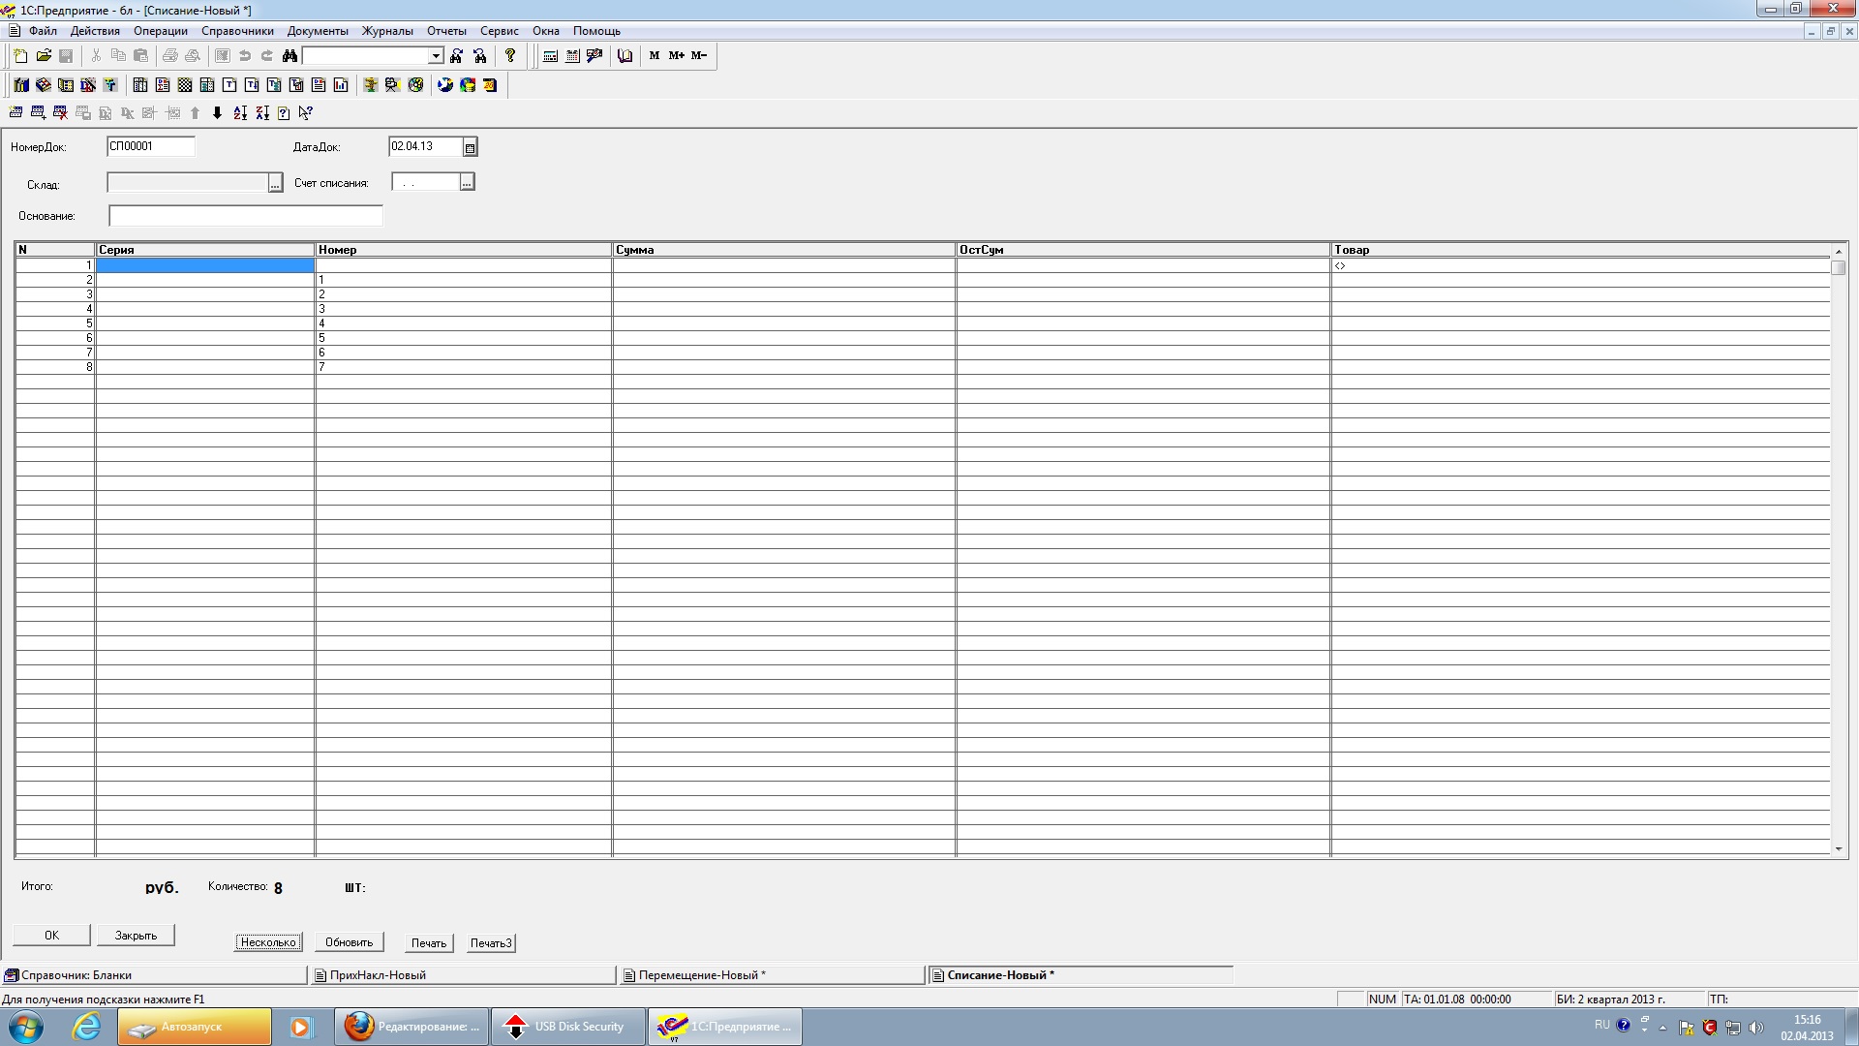Click the OK button

pyautogui.click(x=51, y=935)
